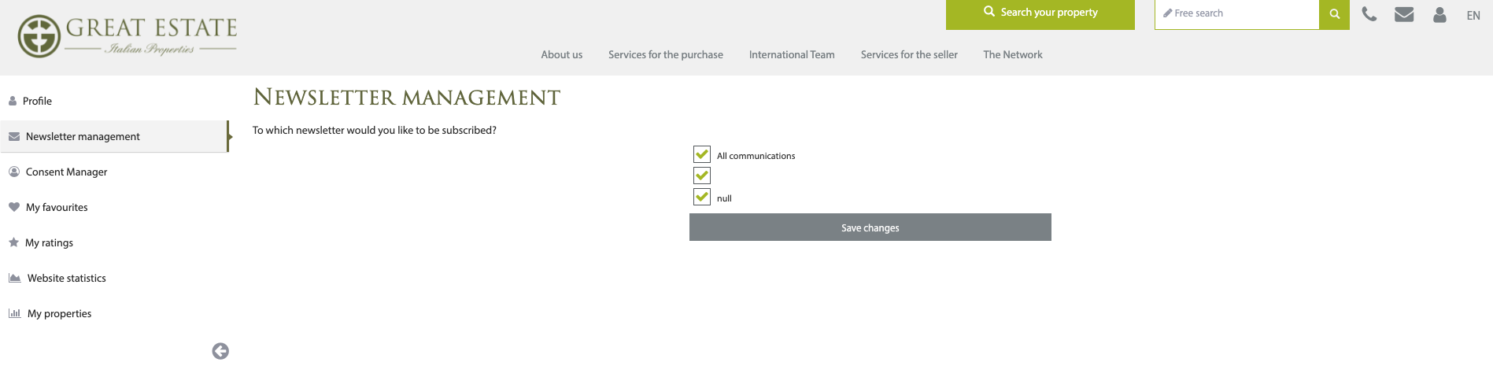
Task: Toggle the unlabeled middle newsletter checkbox
Action: [702, 176]
